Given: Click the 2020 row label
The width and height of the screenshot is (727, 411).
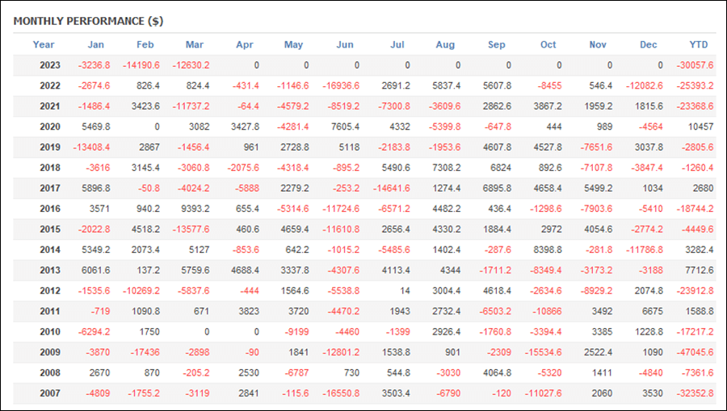Looking at the screenshot, I should pyautogui.click(x=50, y=127).
